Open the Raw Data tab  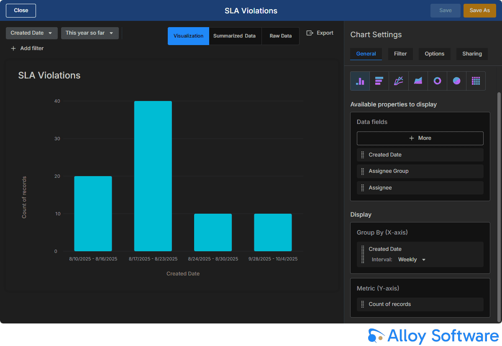[x=280, y=36]
